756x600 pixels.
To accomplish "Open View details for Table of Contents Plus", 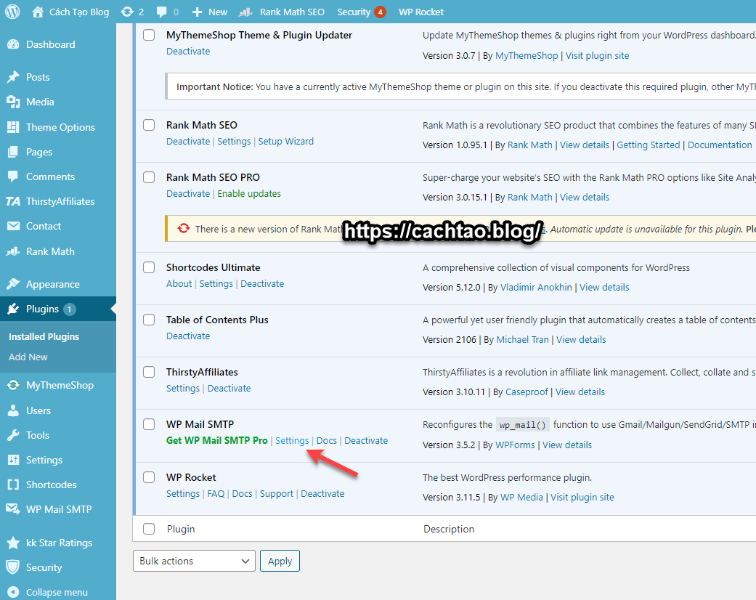I will 581,339.
